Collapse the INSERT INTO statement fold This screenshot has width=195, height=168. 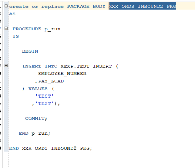(x=6, y=66)
